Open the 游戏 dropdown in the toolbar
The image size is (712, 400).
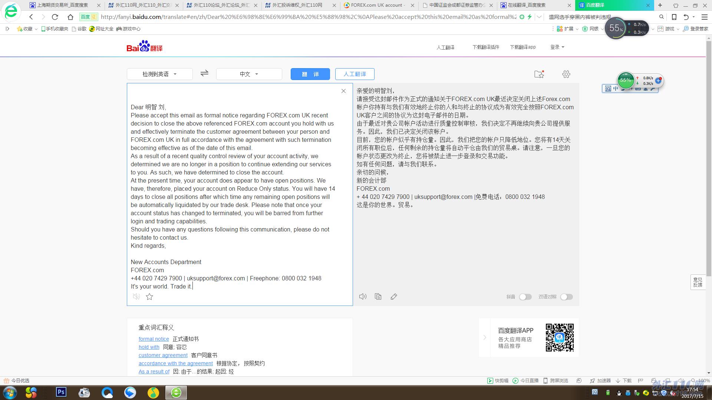[x=668, y=29]
